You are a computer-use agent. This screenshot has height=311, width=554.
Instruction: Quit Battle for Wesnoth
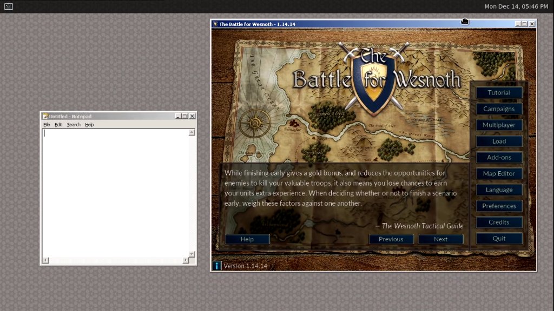coord(499,239)
